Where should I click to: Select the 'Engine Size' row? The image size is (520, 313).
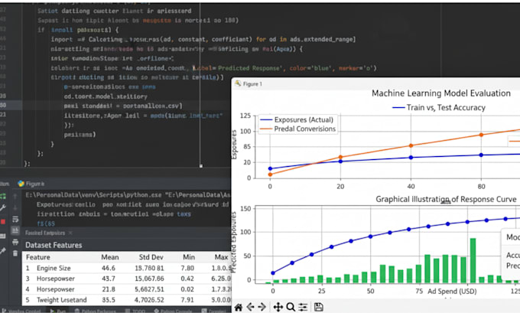[127, 268]
